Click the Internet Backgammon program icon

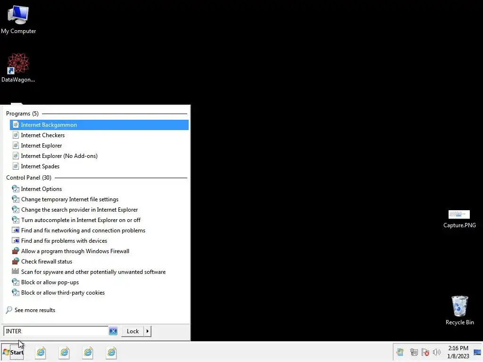click(16, 124)
